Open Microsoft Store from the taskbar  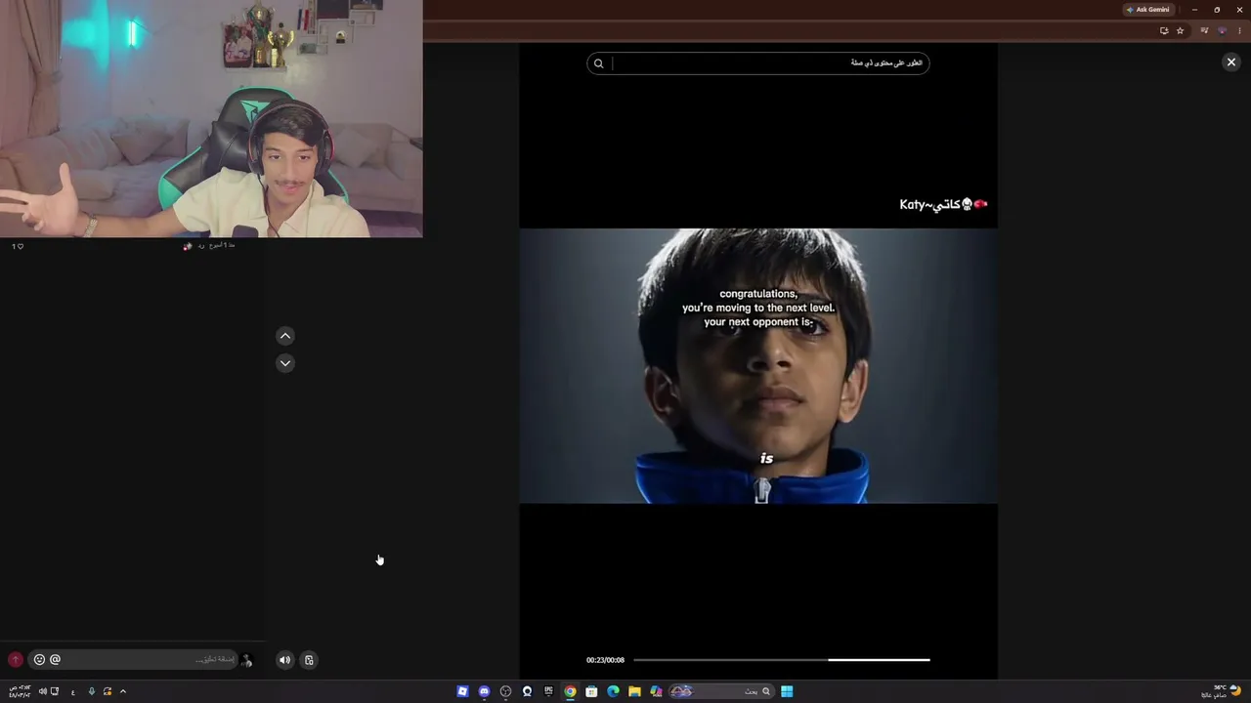(591, 691)
